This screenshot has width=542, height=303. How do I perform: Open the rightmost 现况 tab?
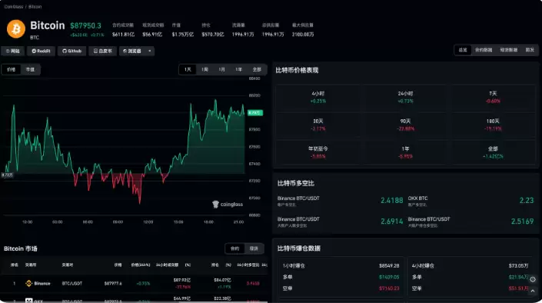point(530,50)
